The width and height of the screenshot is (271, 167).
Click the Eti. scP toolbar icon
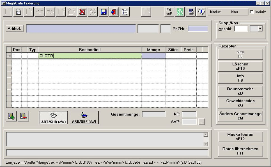click(169, 11)
